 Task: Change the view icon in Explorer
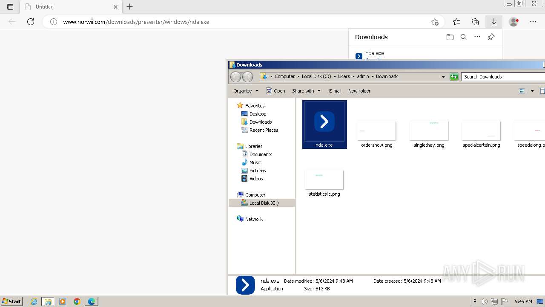click(522, 91)
